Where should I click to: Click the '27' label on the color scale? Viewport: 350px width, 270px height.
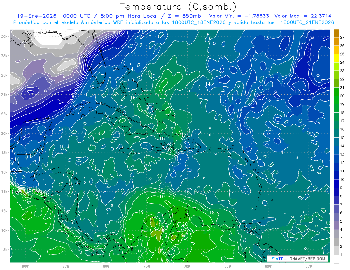pos(342,37)
